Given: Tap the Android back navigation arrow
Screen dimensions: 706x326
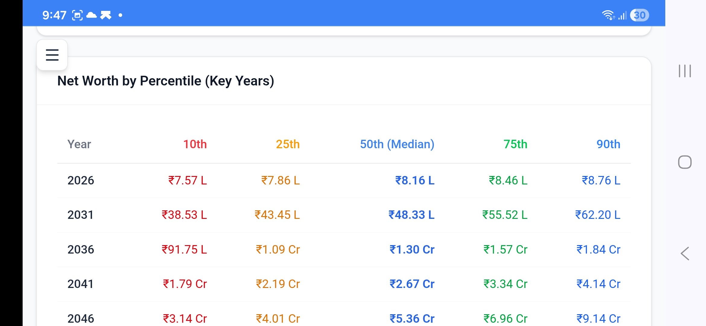Looking at the screenshot, I should coord(685,254).
